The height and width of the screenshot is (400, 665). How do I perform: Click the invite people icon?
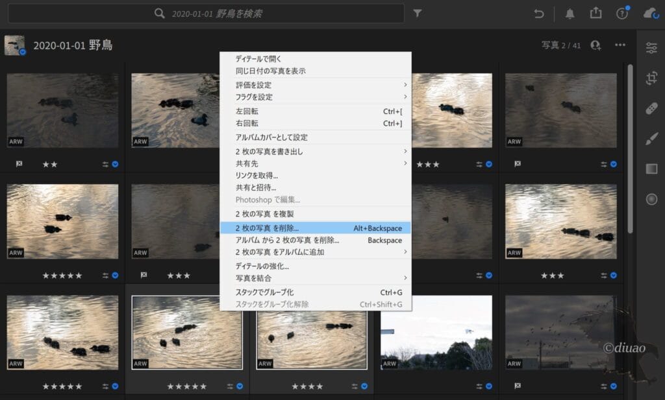pos(596,45)
